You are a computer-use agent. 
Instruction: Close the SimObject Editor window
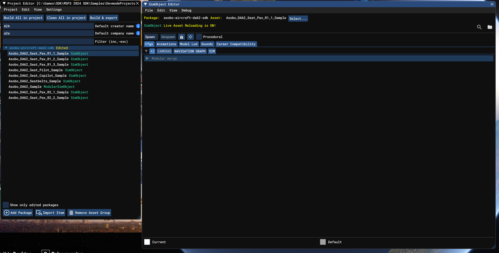[x=492, y=4]
